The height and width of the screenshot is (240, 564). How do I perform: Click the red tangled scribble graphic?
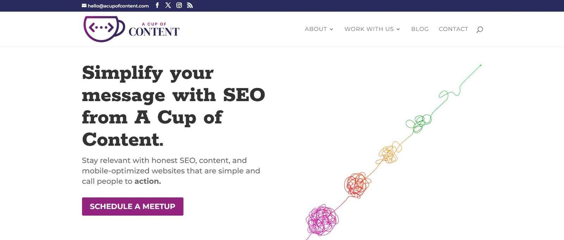pos(357,185)
